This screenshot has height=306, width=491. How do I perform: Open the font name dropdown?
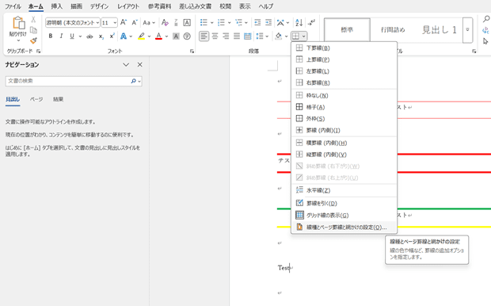pyautogui.click(x=97, y=22)
